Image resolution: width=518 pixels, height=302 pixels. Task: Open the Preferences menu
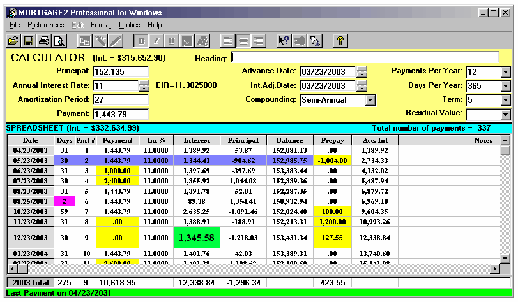pos(45,25)
